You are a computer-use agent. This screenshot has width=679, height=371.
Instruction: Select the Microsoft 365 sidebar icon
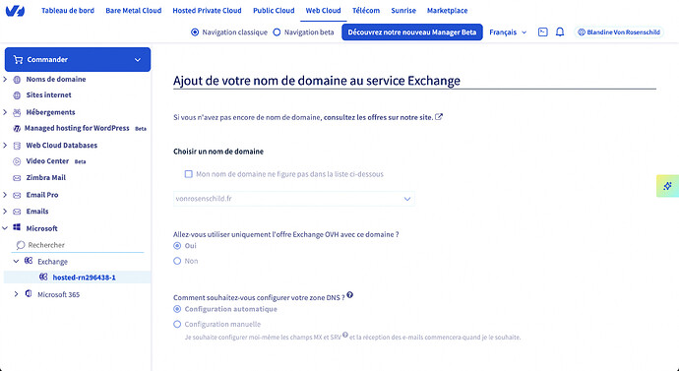tap(29, 294)
